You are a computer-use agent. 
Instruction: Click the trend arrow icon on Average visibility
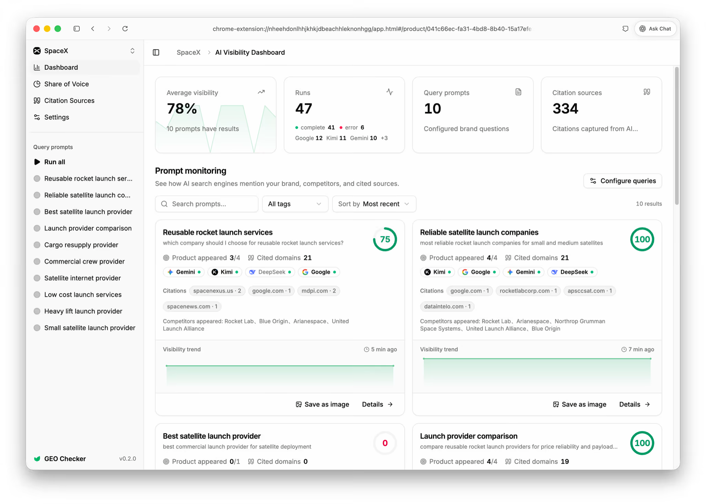[261, 92]
